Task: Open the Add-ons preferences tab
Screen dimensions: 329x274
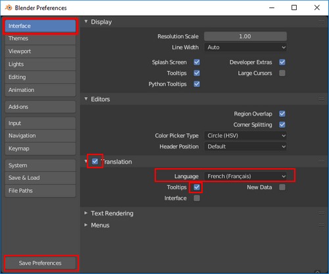Action: (x=40, y=107)
